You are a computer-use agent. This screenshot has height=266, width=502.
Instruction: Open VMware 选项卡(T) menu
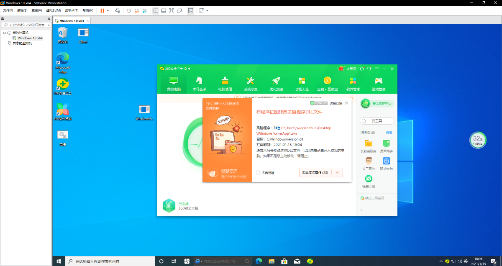(72, 10)
